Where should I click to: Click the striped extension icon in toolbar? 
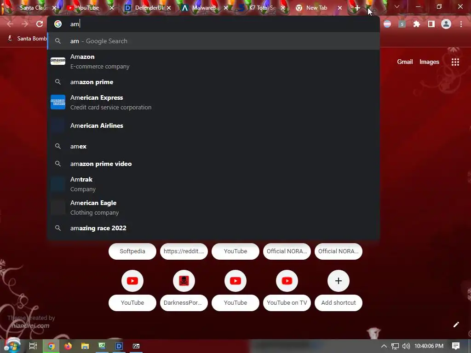[387, 24]
